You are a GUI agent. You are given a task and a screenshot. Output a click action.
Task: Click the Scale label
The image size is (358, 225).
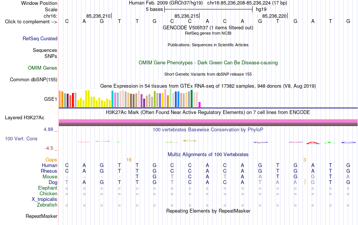point(51,9)
